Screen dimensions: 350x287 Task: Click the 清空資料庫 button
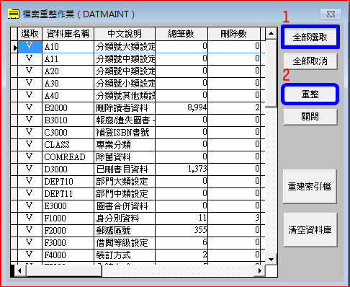310,230
